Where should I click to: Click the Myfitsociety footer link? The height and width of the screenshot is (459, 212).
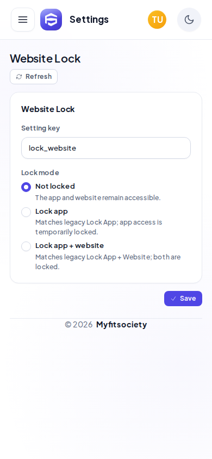121,325
